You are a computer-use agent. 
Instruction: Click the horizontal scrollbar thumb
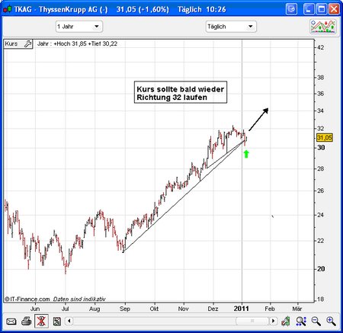tap(252, 321)
